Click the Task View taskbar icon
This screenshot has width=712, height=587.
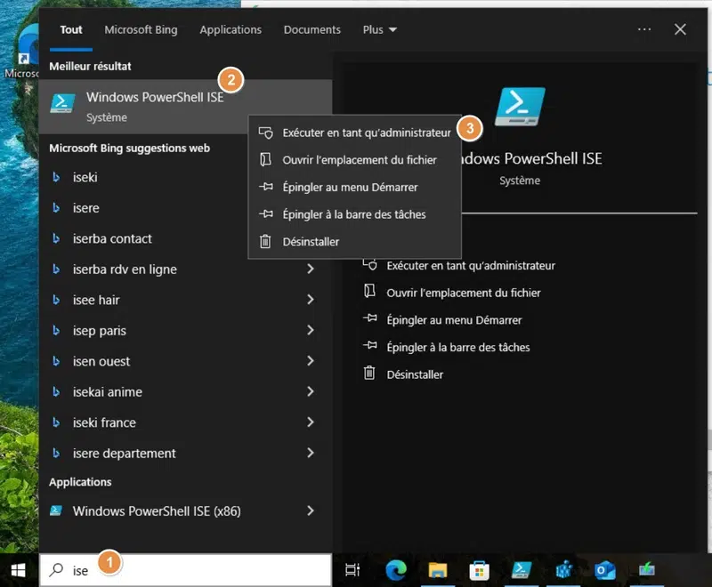[x=352, y=570]
